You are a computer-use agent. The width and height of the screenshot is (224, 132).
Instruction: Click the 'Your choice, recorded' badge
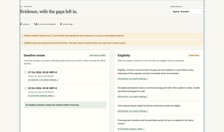coord(98,55)
